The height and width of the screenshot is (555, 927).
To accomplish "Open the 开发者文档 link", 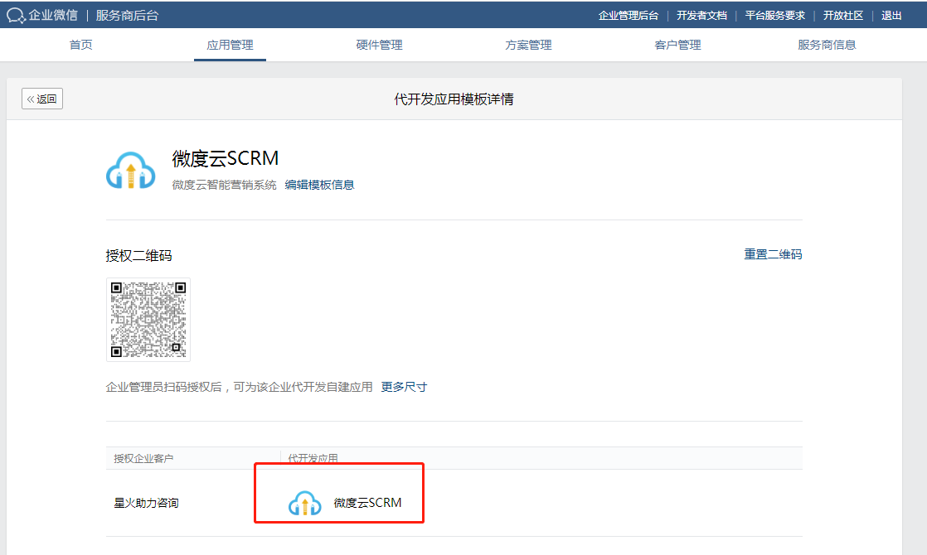I will point(701,16).
